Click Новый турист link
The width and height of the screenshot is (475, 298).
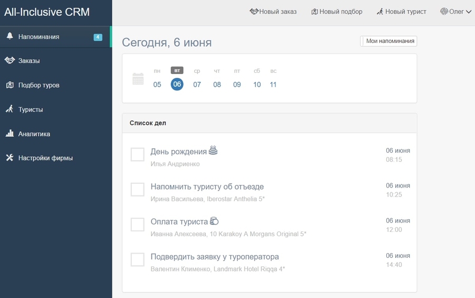point(401,12)
